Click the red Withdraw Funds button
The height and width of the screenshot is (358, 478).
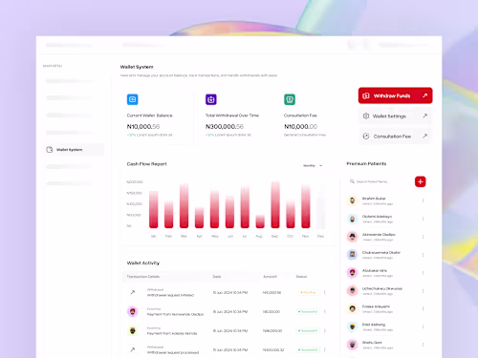pyautogui.click(x=395, y=95)
